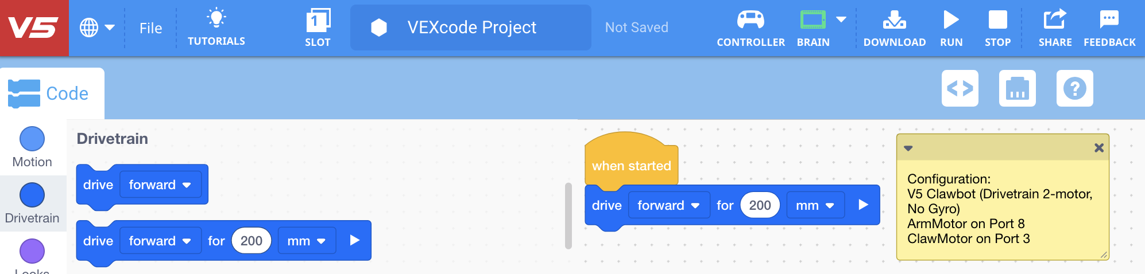Select the Motion category color circle
The image size is (1145, 274).
coord(32,139)
